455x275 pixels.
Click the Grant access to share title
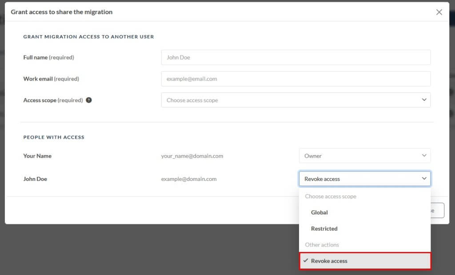61,12
